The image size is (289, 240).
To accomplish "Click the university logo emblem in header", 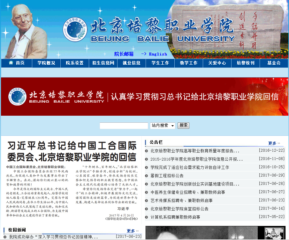I will tap(75, 29).
